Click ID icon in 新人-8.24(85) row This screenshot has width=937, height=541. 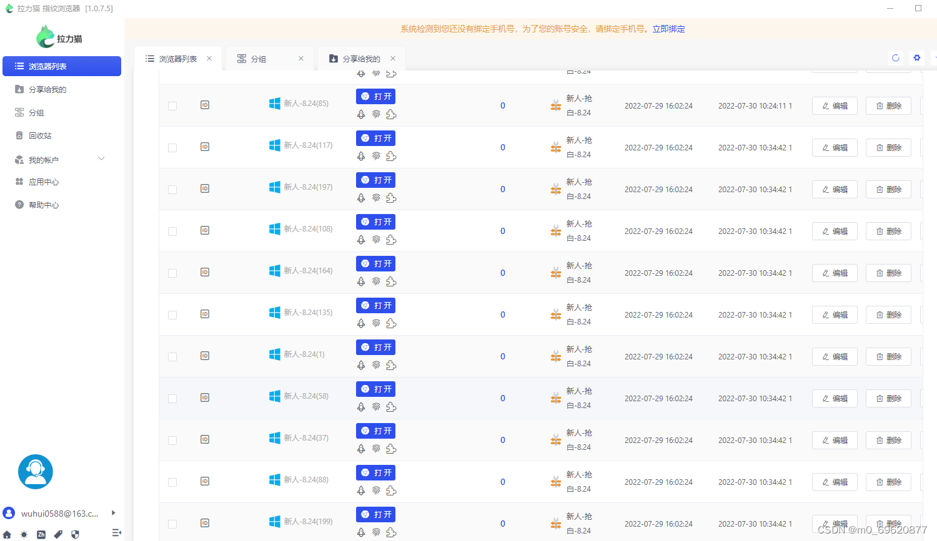click(x=205, y=105)
